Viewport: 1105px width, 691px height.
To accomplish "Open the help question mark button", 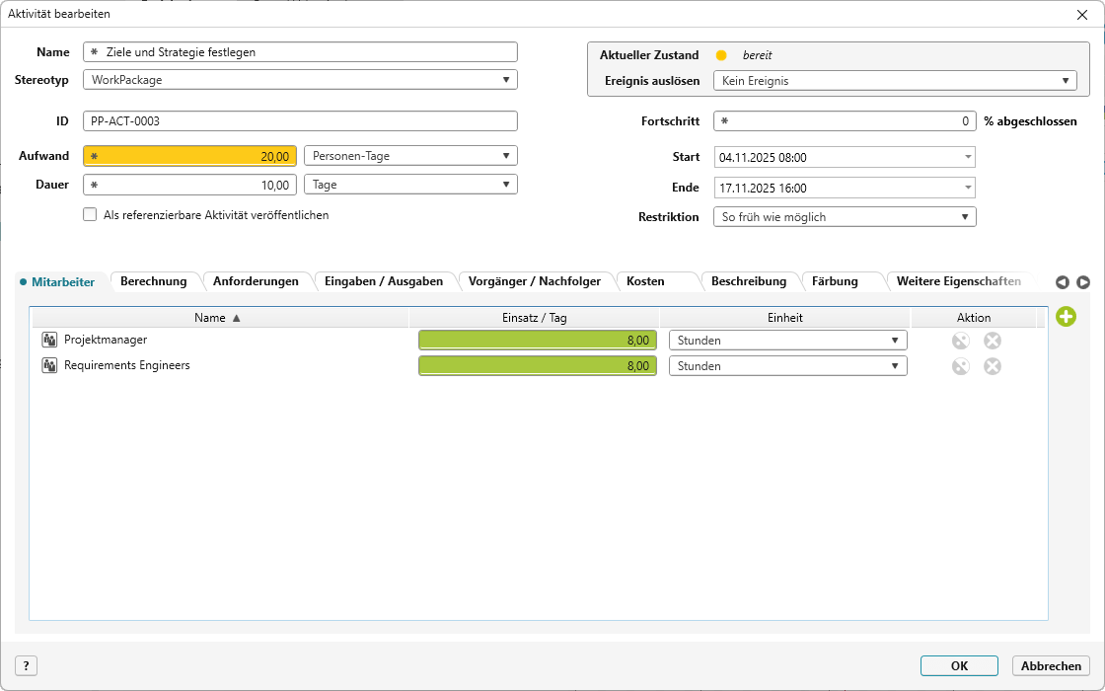I will point(26,665).
